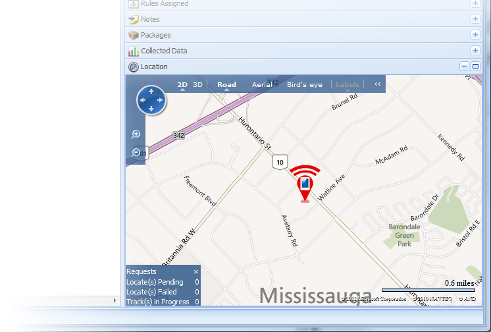Select the Bird's eye map view

[305, 84]
